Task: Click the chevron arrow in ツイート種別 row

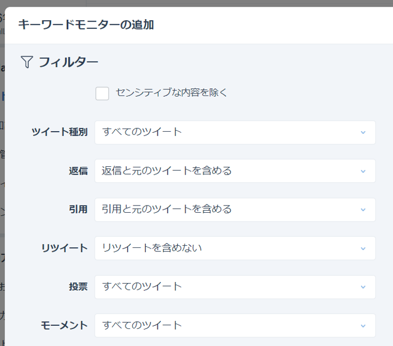Action: pos(363,133)
